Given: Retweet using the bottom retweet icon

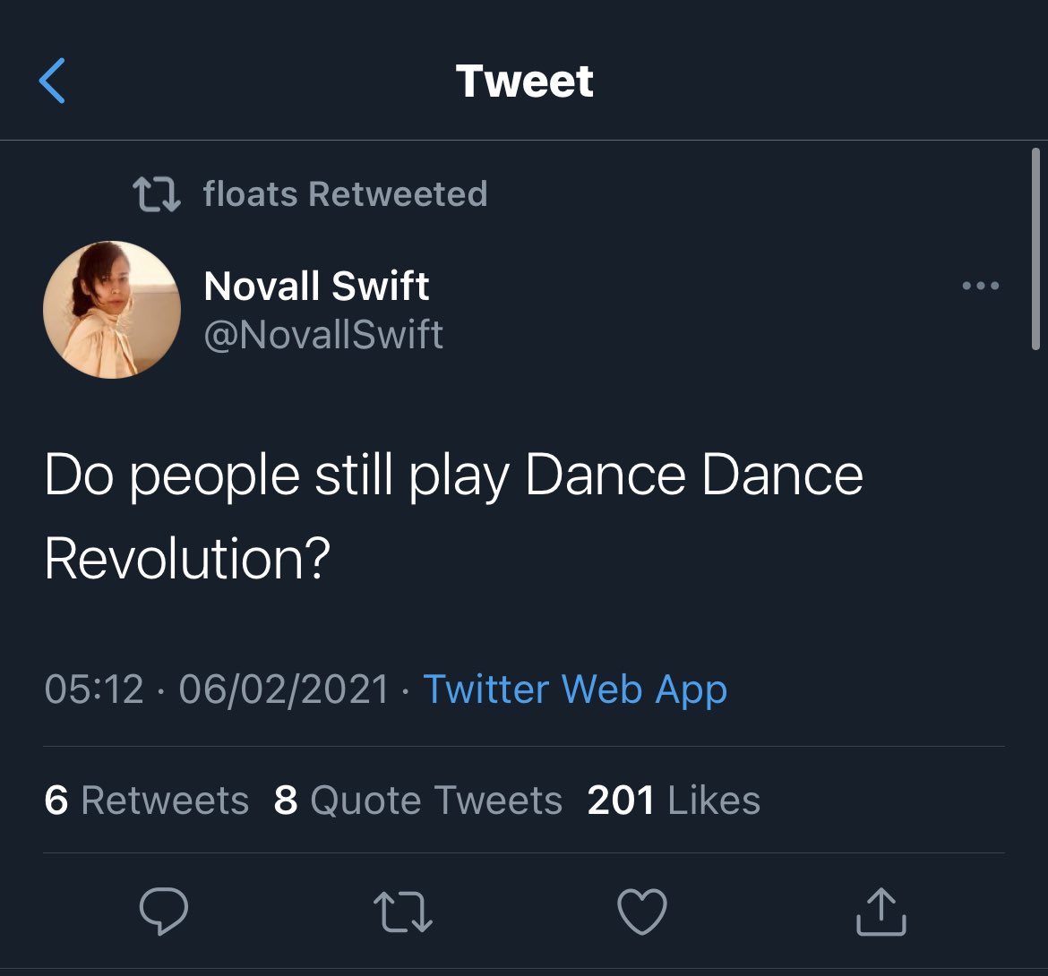Looking at the screenshot, I should 402,912.
